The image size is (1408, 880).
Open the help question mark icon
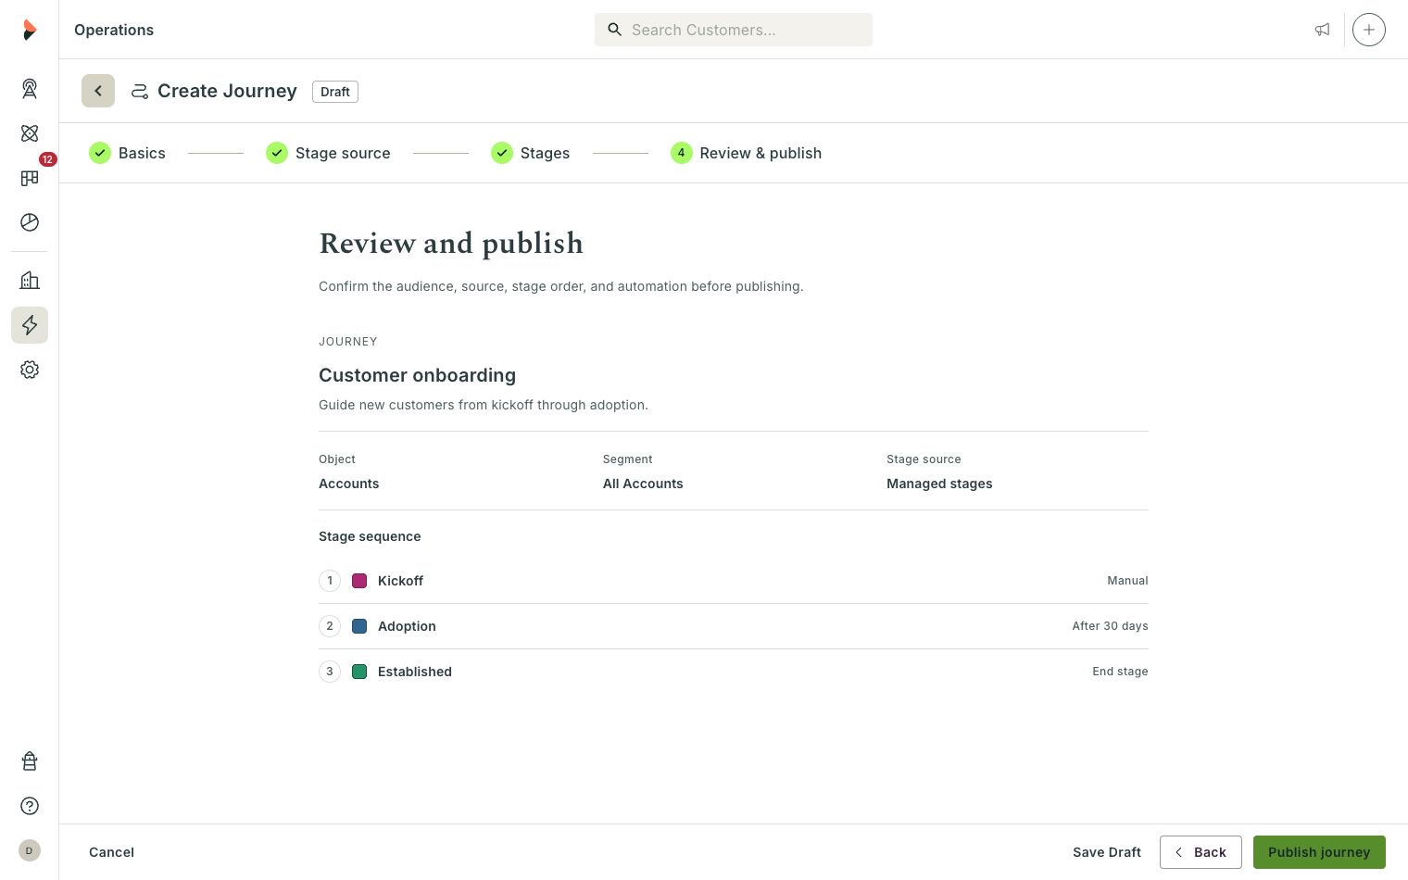pos(30,806)
